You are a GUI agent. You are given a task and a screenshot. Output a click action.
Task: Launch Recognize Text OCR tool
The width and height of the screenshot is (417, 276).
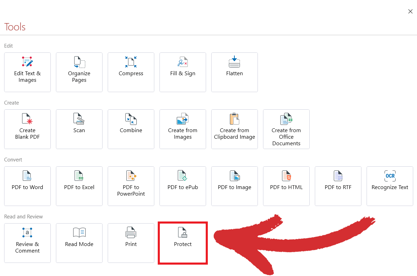coord(390,186)
